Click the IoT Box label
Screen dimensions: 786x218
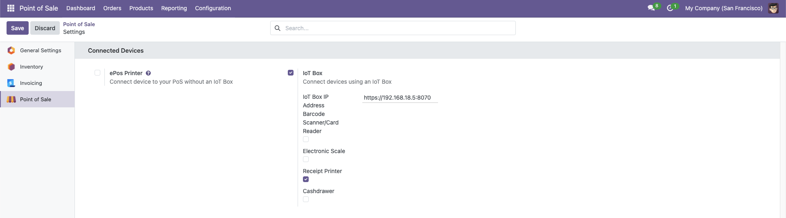tap(312, 73)
